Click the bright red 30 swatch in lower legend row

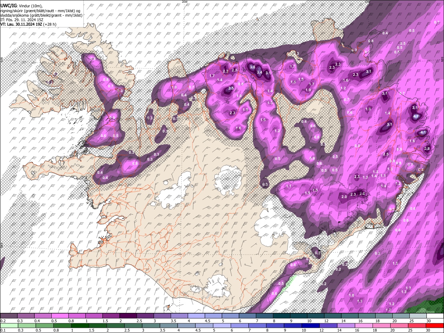tap(435, 325)
